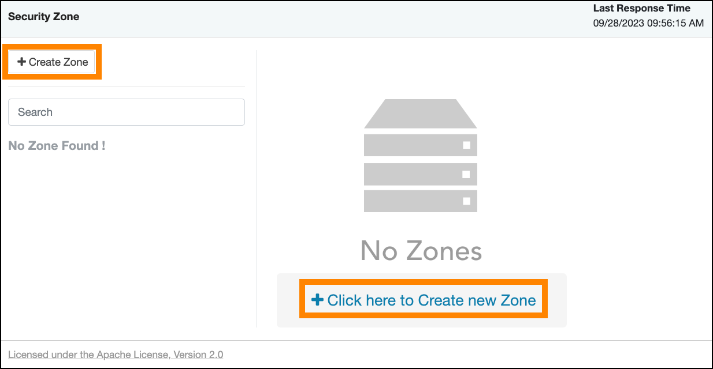This screenshot has height=369, width=713.
Task: Click the Security Zone page title
Action: pos(44,17)
